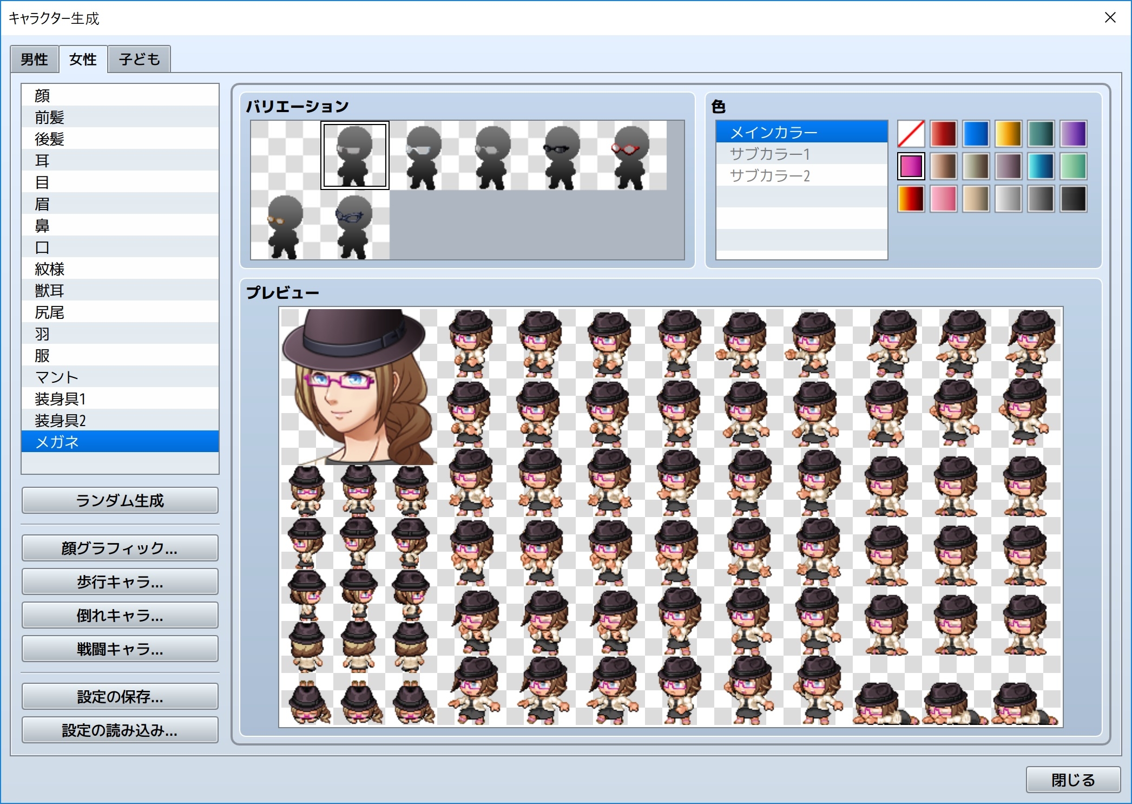Screen dimensions: 1132x804
Task: Click the ランダム生成 button
Action: (x=120, y=500)
